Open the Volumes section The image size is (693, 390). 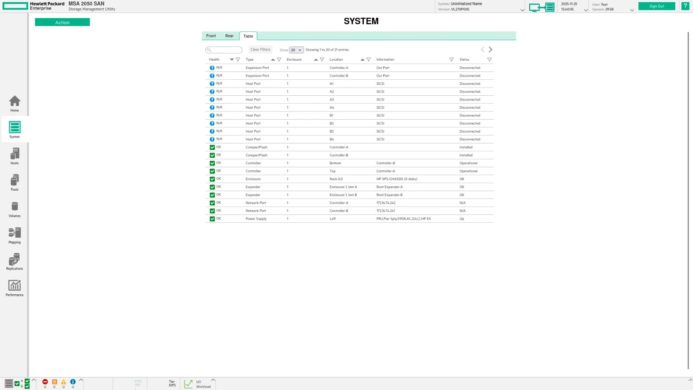click(x=15, y=209)
